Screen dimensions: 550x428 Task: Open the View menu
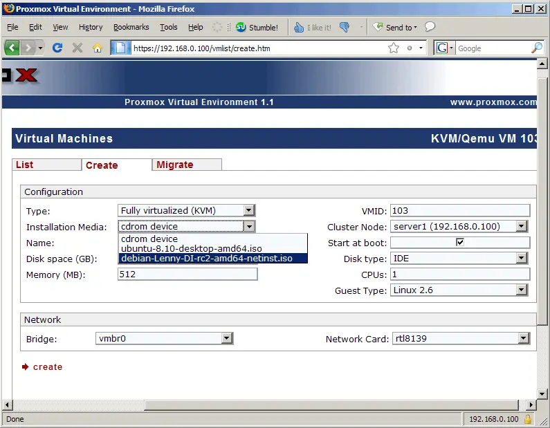[60, 28]
